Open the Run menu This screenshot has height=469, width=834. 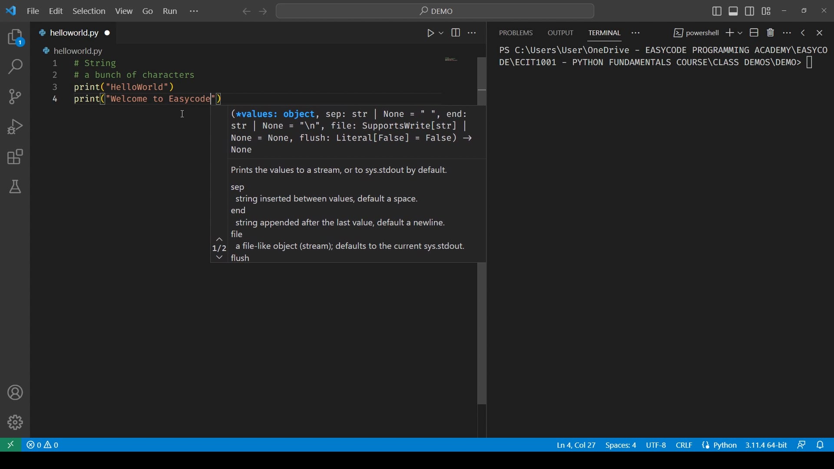pos(170,11)
